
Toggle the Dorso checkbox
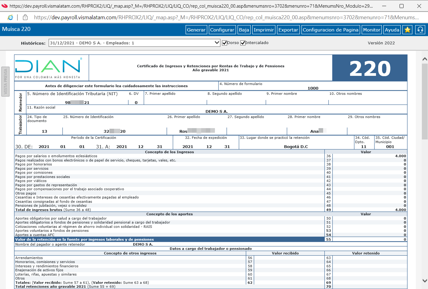click(224, 43)
